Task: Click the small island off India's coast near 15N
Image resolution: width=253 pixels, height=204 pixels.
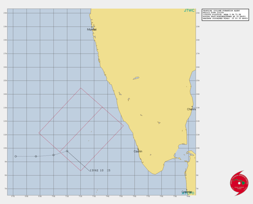Action: pyautogui.click(x=136, y=78)
